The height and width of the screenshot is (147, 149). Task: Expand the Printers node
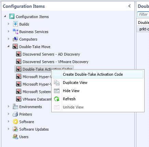[x=9, y=114]
